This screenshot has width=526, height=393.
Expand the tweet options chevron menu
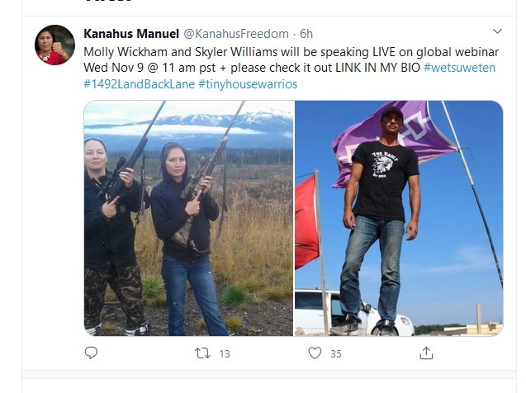497,31
